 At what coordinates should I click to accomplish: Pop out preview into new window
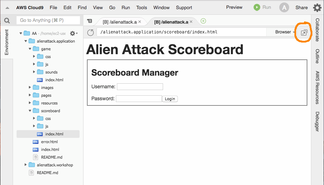tap(304, 33)
